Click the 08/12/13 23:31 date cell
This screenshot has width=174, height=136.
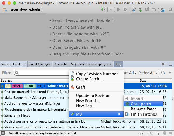153,121
